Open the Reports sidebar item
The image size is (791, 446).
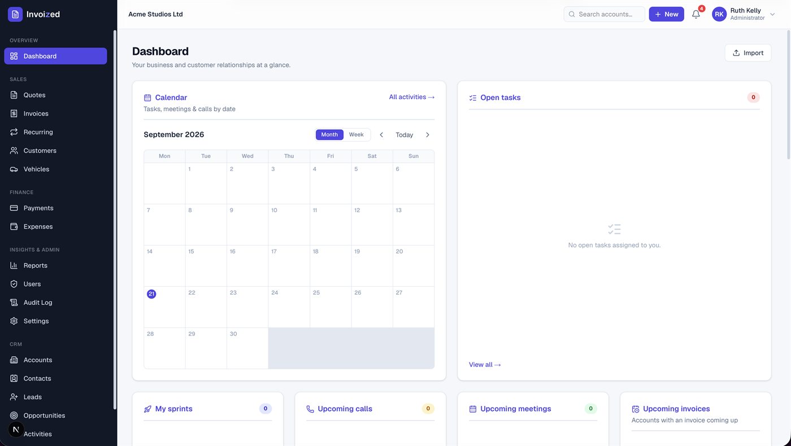point(55,265)
